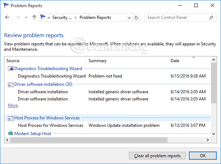Click the vertical scrollbar down arrow
Viewport: 221px width, 164px height.
tap(214, 134)
